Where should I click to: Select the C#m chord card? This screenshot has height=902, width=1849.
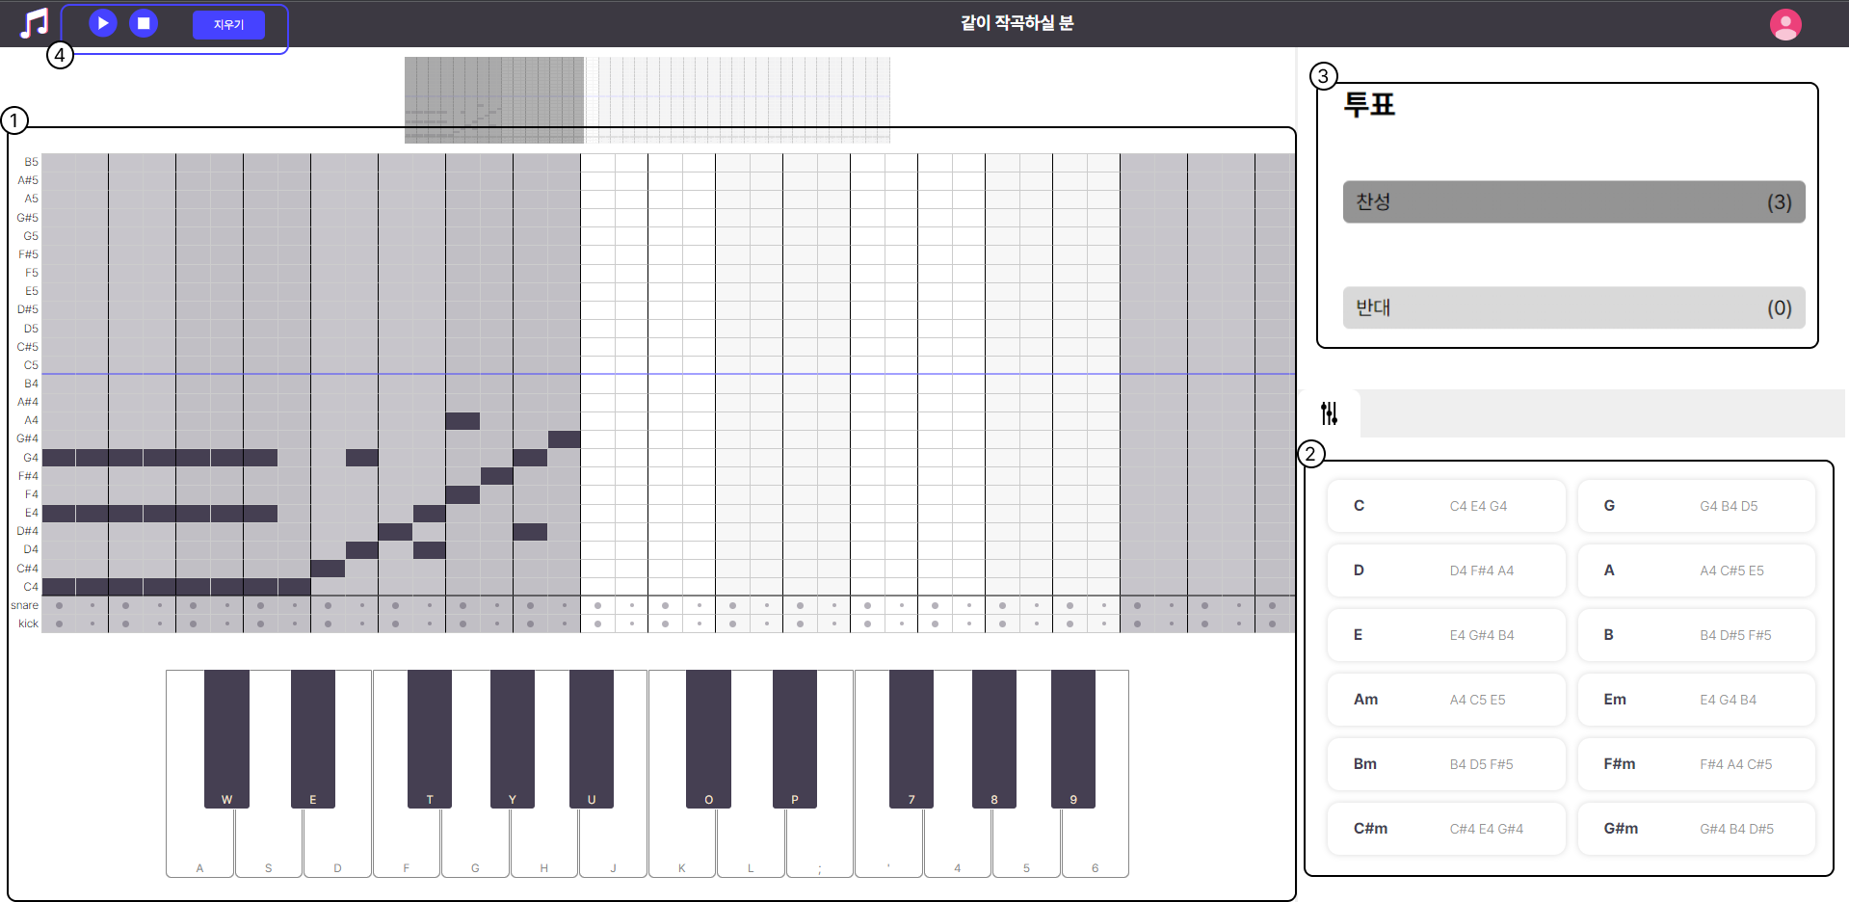1446,829
